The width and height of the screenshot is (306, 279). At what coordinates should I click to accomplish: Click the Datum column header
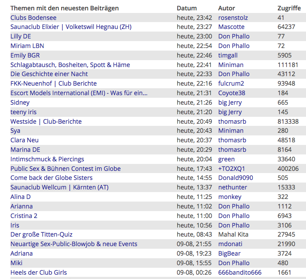(x=186, y=8)
